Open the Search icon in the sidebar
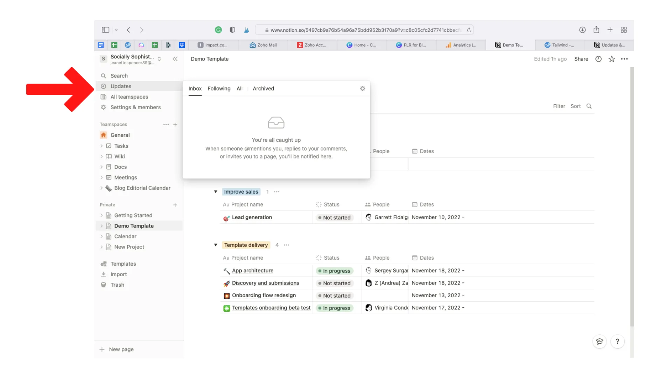The width and height of the screenshot is (672, 378). click(103, 76)
